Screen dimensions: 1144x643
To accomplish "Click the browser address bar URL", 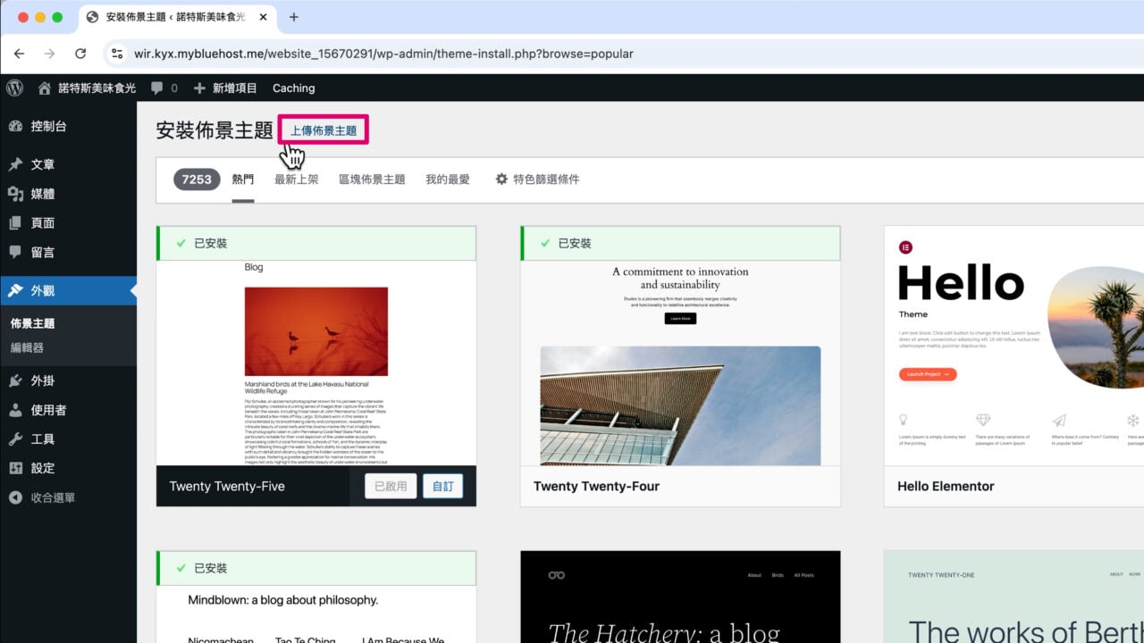I will point(384,54).
